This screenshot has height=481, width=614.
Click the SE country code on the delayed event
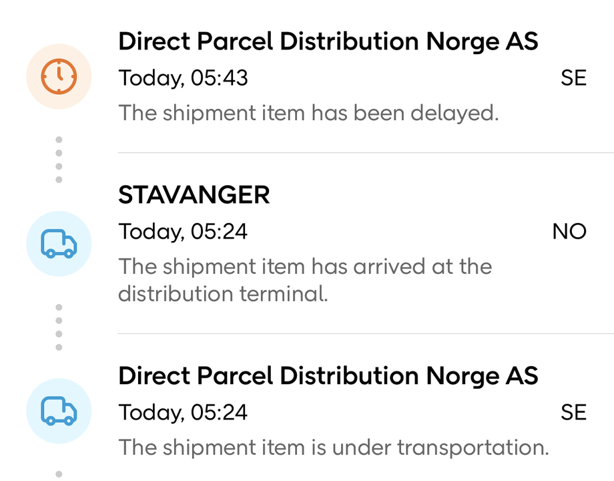point(573,78)
